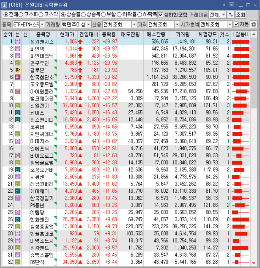Select the 코스피 radio button
This screenshot has width=260, height=268.
point(21,15)
